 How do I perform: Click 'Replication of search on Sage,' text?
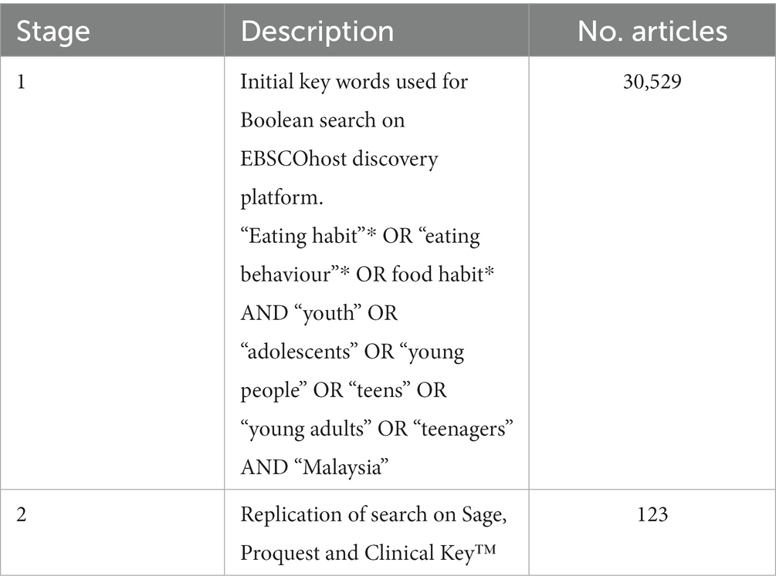374,515
